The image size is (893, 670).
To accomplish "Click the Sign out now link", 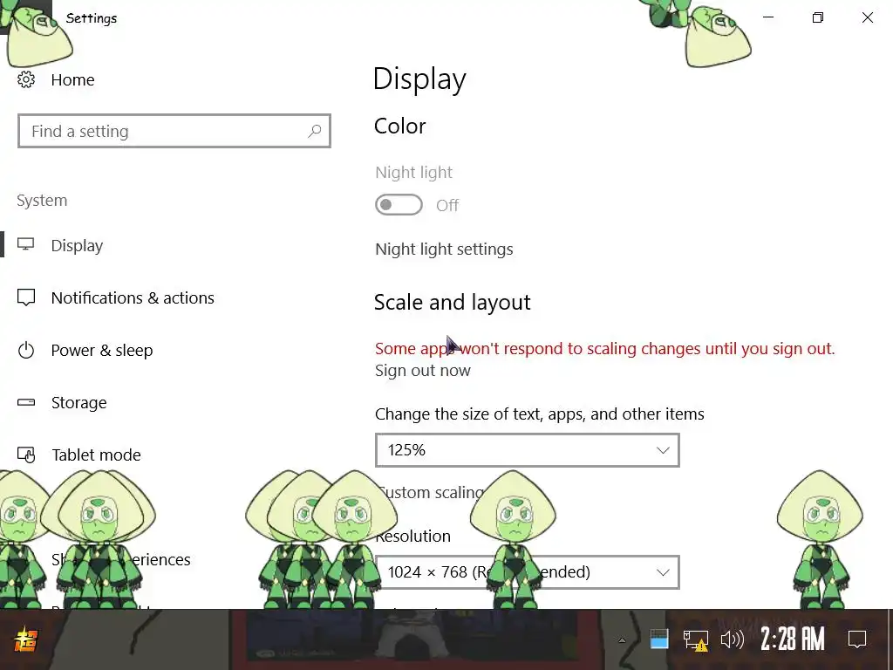I will (x=423, y=370).
